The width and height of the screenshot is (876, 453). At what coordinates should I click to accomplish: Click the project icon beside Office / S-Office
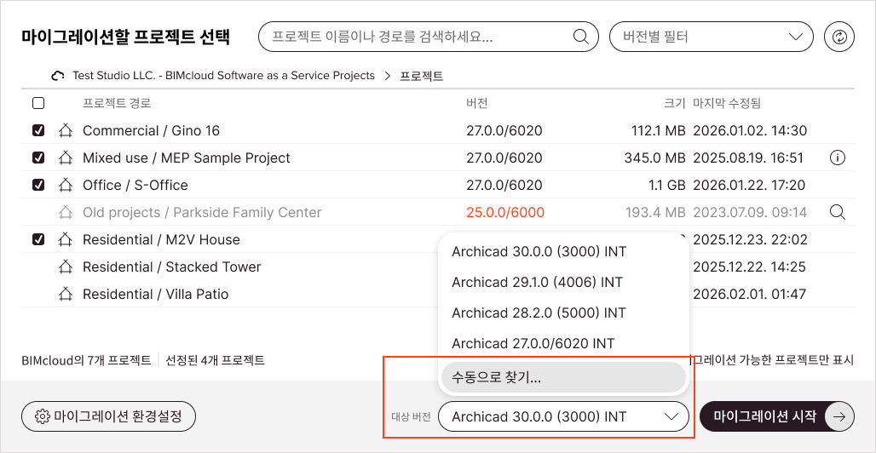66,185
